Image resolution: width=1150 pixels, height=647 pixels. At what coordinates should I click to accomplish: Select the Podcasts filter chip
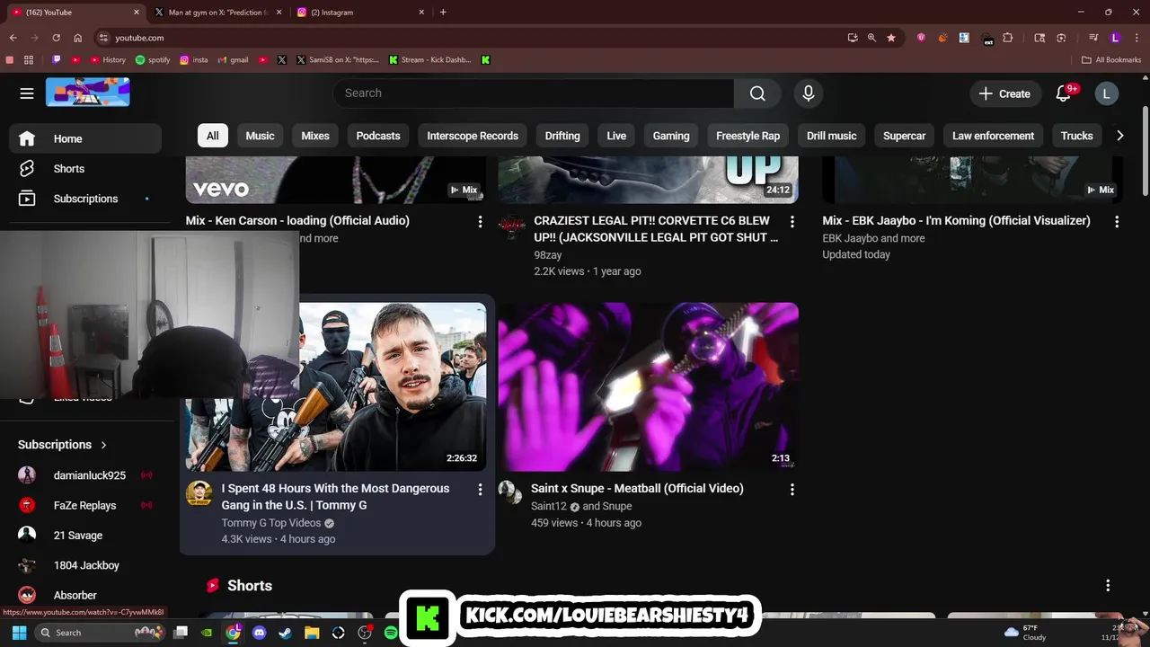[x=378, y=136]
